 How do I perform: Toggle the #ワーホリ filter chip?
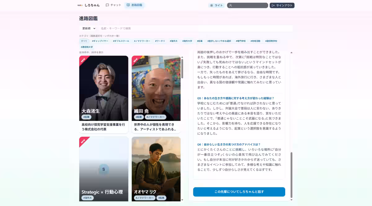[160, 41]
